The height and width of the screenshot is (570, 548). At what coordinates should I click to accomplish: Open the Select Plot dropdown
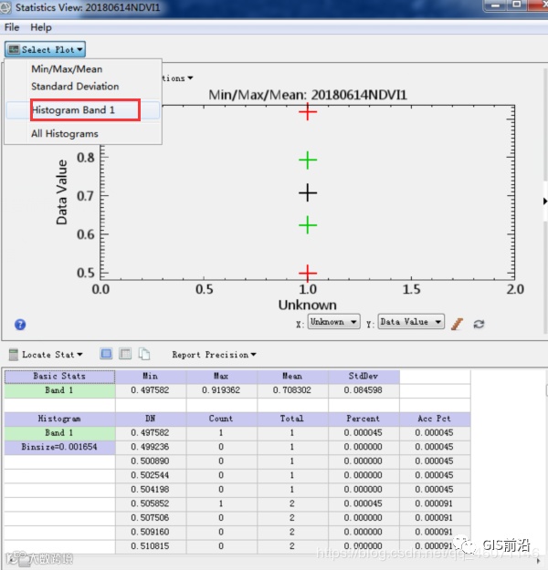(x=45, y=49)
